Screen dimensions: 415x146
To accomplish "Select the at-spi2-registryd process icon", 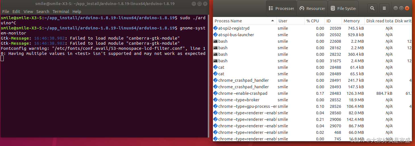I will pyautogui.click(x=215, y=28).
